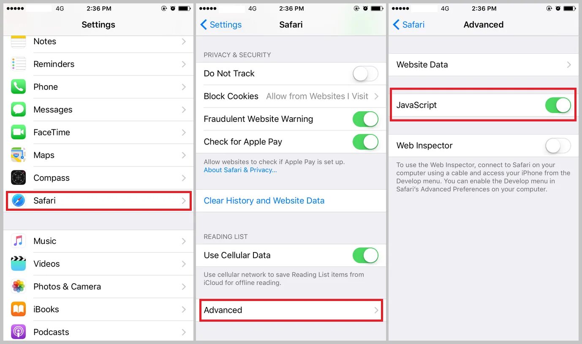Disable Fraudulent Website Warning switch
582x344 pixels.
tap(365, 119)
